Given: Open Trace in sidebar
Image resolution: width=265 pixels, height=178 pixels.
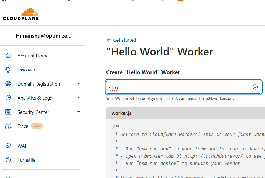Looking at the screenshot, I should [x=23, y=126].
